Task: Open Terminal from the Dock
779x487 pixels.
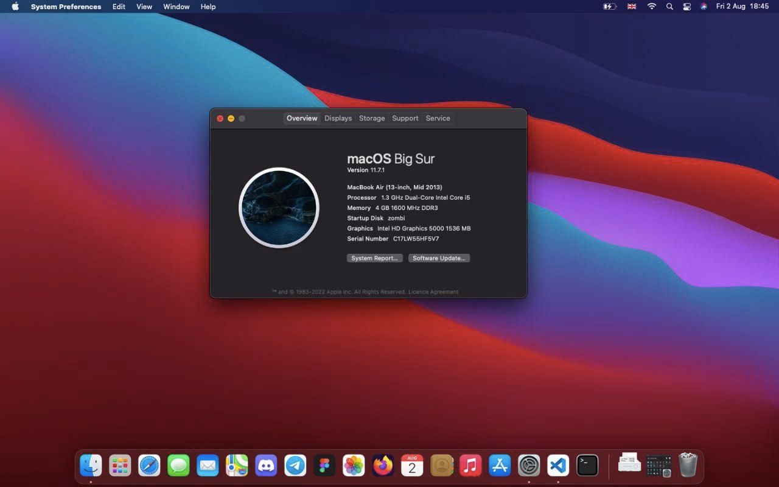Action: click(x=587, y=466)
